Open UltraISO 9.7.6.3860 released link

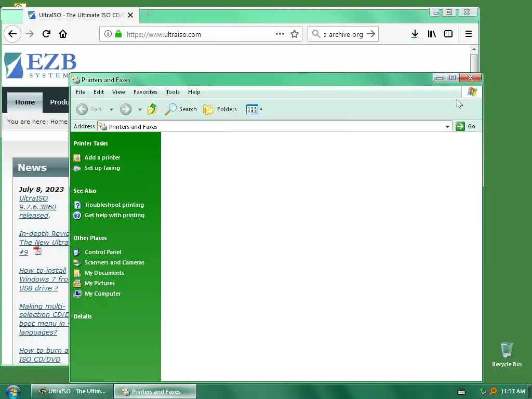pyautogui.click(x=37, y=207)
